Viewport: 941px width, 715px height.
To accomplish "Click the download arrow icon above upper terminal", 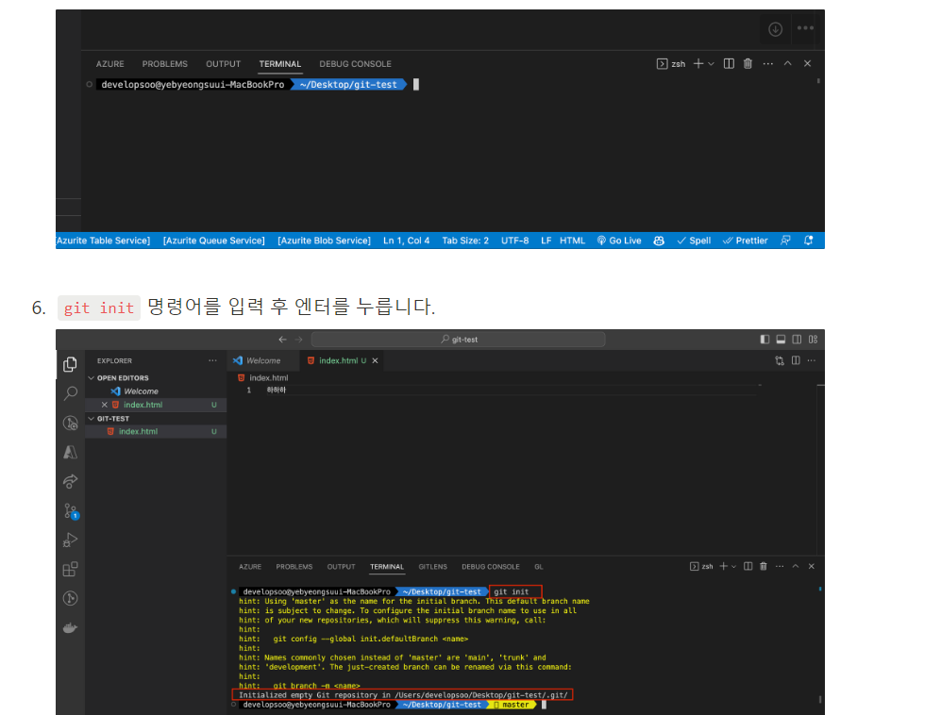I will [x=776, y=29].
